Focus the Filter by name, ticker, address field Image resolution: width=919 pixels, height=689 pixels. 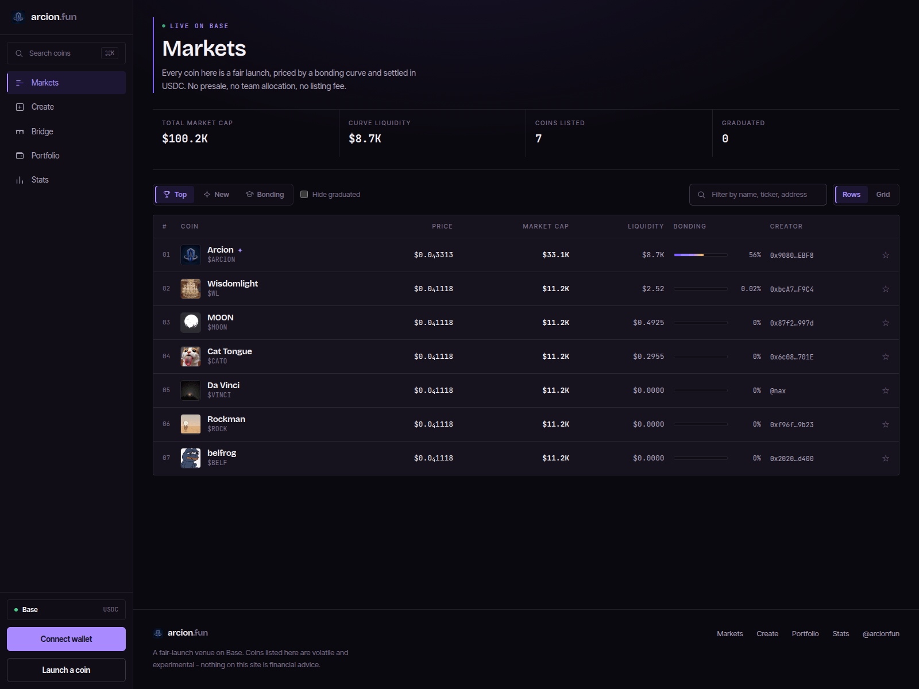pos(758,195)
